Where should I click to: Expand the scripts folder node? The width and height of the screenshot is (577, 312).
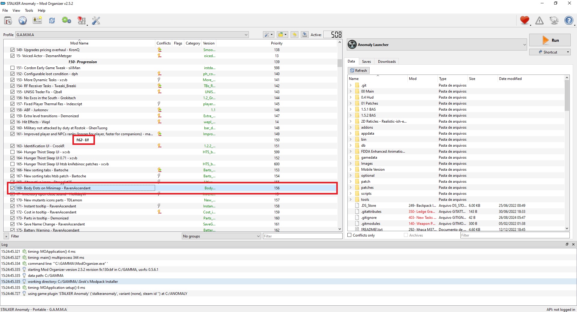(x=351, y=194)
